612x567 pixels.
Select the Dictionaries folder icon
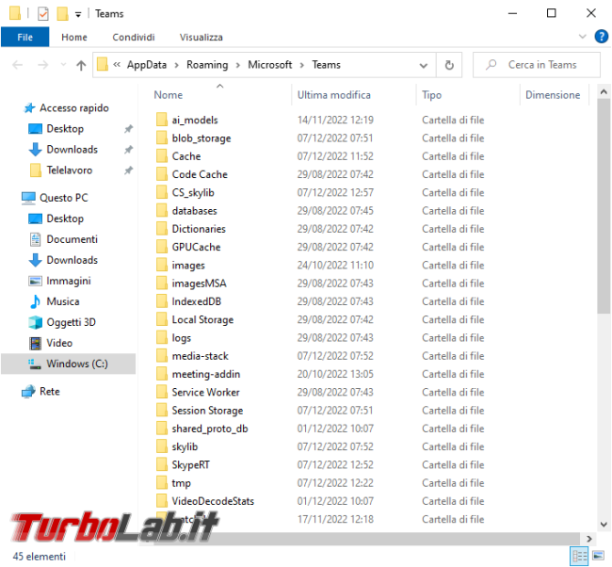tap(162, 229)
